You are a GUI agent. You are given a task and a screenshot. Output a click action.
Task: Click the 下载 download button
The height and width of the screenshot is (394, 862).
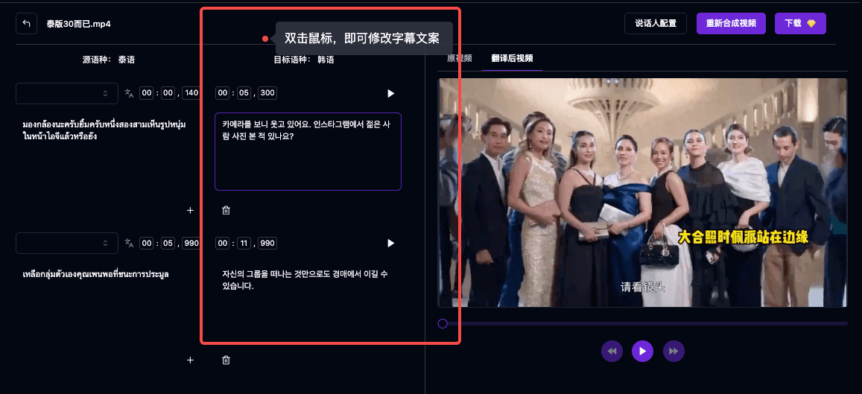(800, 24)
